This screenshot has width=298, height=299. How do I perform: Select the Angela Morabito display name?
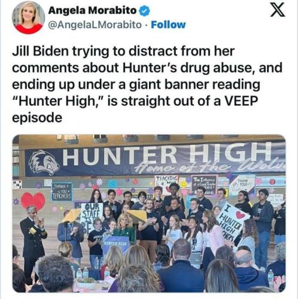click(92, 10)
